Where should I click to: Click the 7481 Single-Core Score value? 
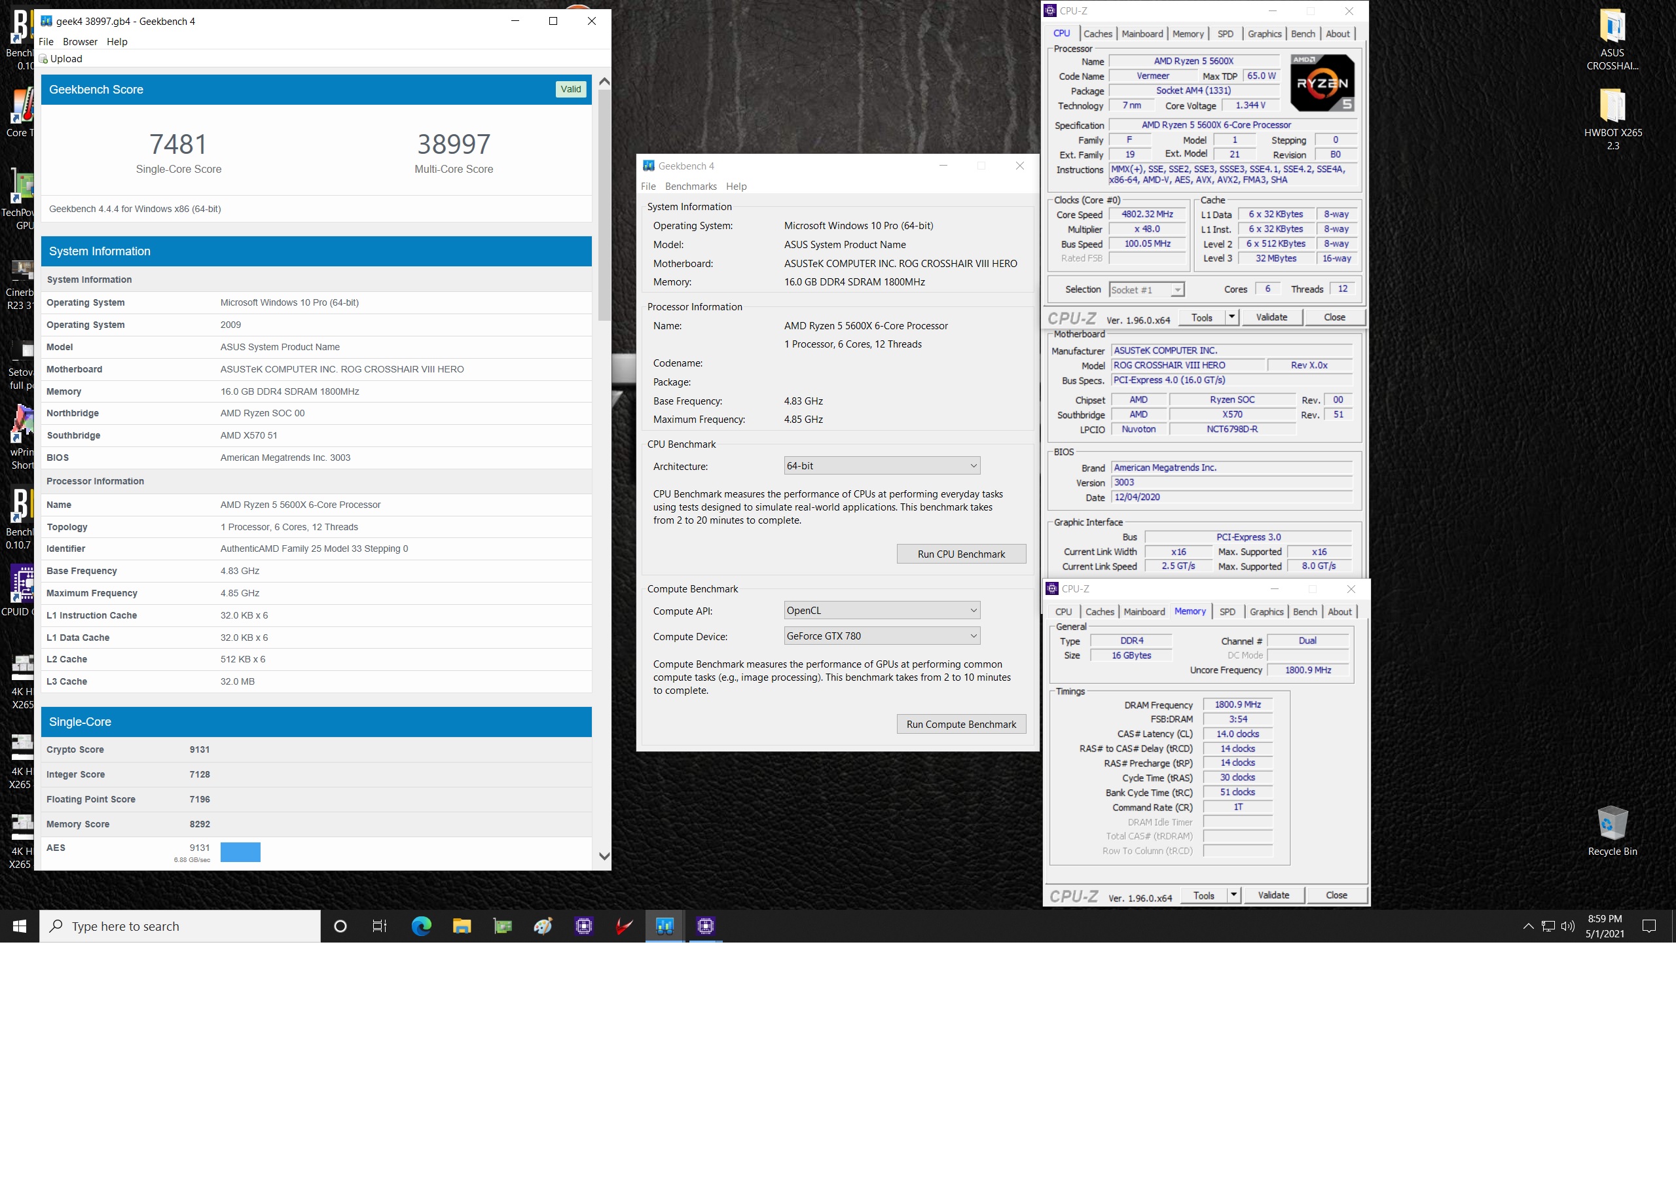[179, 145]
